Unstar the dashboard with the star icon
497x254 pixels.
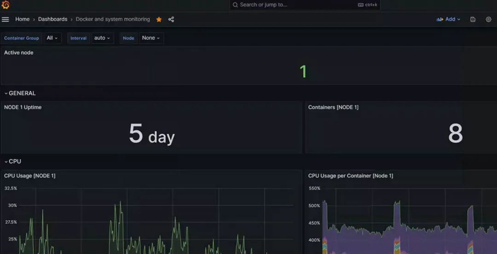(x=159, y=19)
